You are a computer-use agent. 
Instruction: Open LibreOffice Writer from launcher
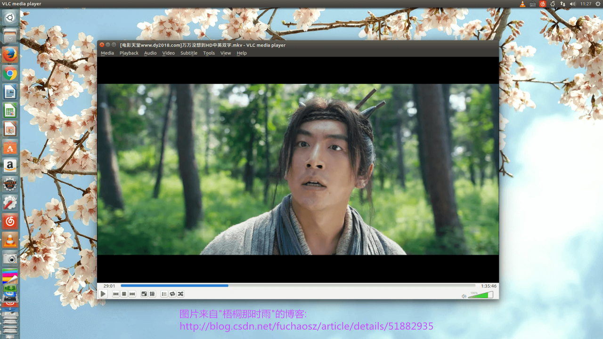(x=10, y=92)
